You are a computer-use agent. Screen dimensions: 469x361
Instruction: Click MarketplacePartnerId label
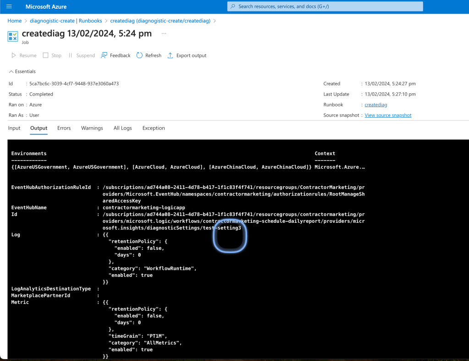pos(41,295)
